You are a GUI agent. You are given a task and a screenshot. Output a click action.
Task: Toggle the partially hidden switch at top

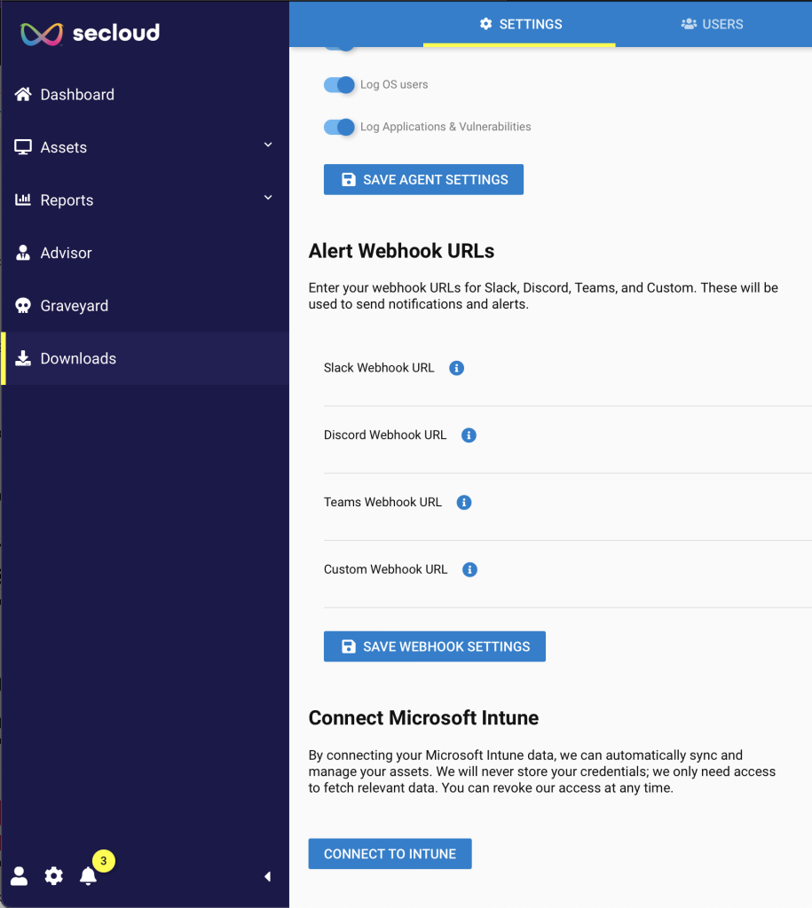click(340, 48)
